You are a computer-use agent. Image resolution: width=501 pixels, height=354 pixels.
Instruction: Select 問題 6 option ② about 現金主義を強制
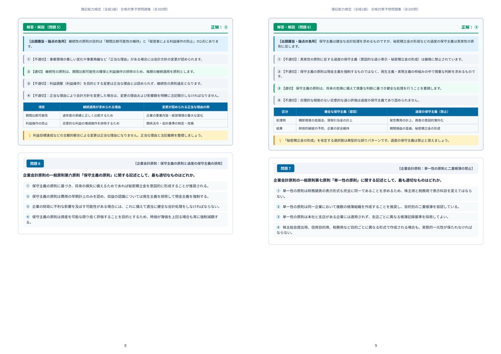tap(125, 196)
